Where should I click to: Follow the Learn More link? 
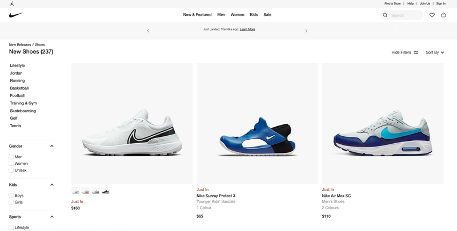(x=247, y=30)
